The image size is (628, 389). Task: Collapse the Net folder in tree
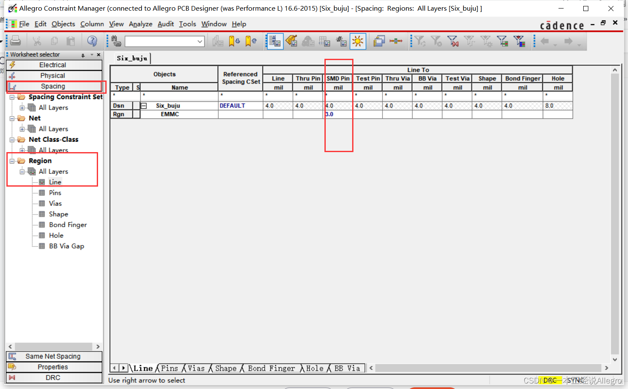tap(12, 118)
